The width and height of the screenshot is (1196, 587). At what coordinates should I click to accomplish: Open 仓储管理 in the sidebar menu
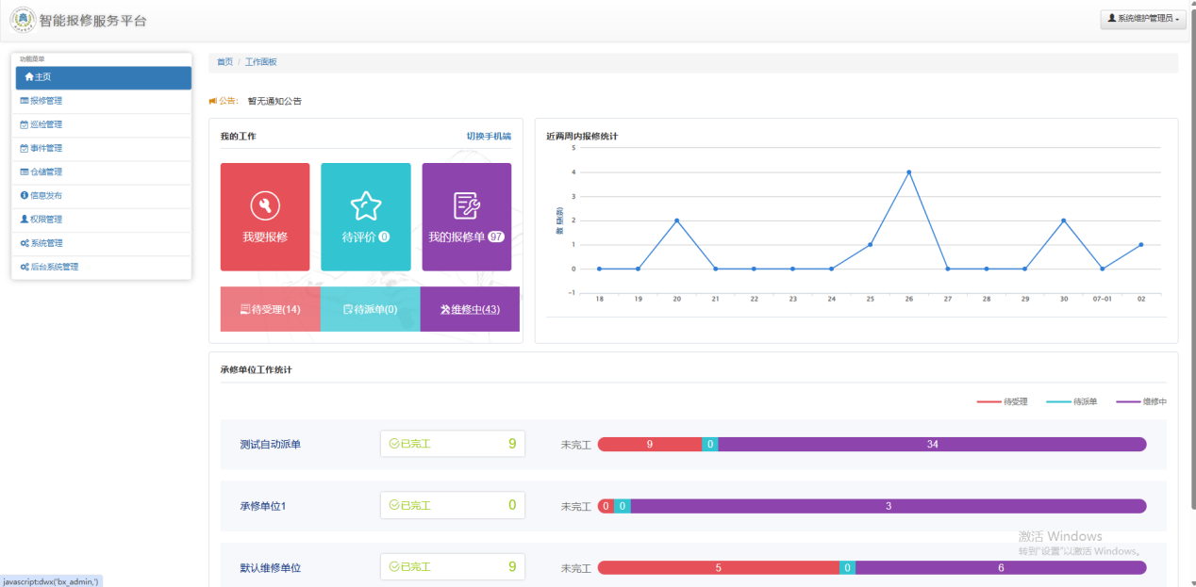point(104,172)
